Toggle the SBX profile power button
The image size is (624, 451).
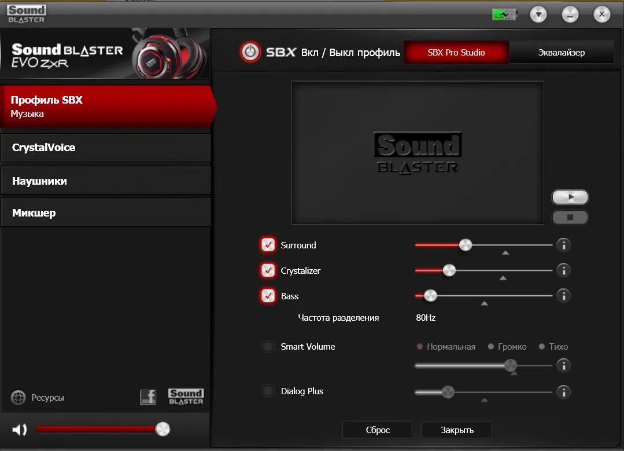(x=250, y=52)
